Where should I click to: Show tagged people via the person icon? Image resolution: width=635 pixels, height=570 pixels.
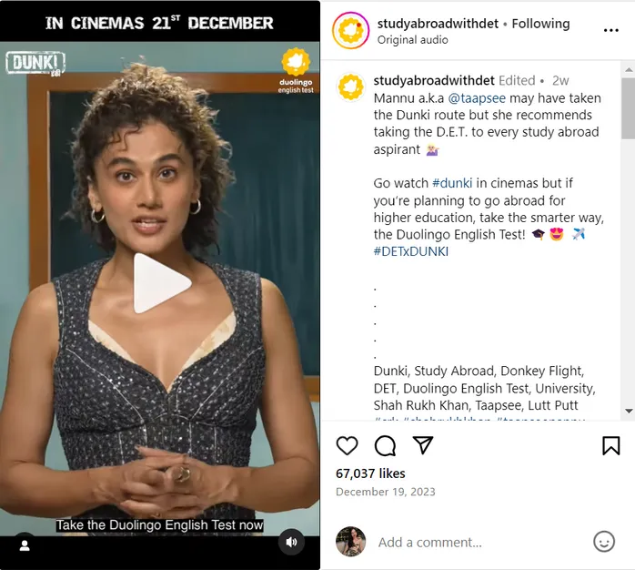coord(25,545)
